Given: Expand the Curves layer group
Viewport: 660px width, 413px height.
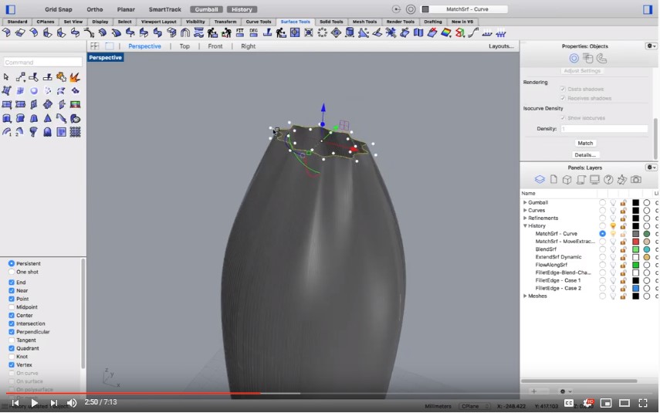Looking at the screenshot, I should click(x=525, y=210).
